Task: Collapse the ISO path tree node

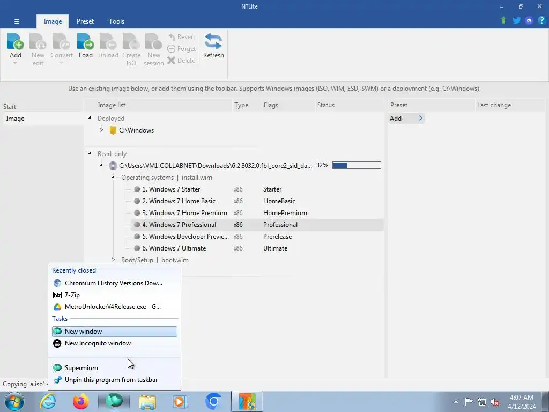Action: [x=101, y=165]
